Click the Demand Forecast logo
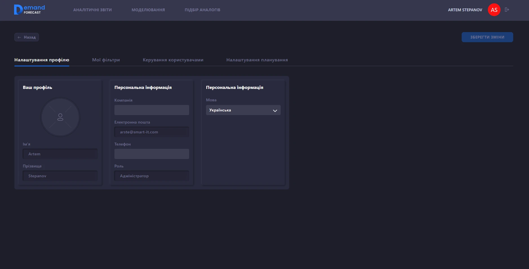The width and height of the screenshot is (529, 269). tap(29, 10)
